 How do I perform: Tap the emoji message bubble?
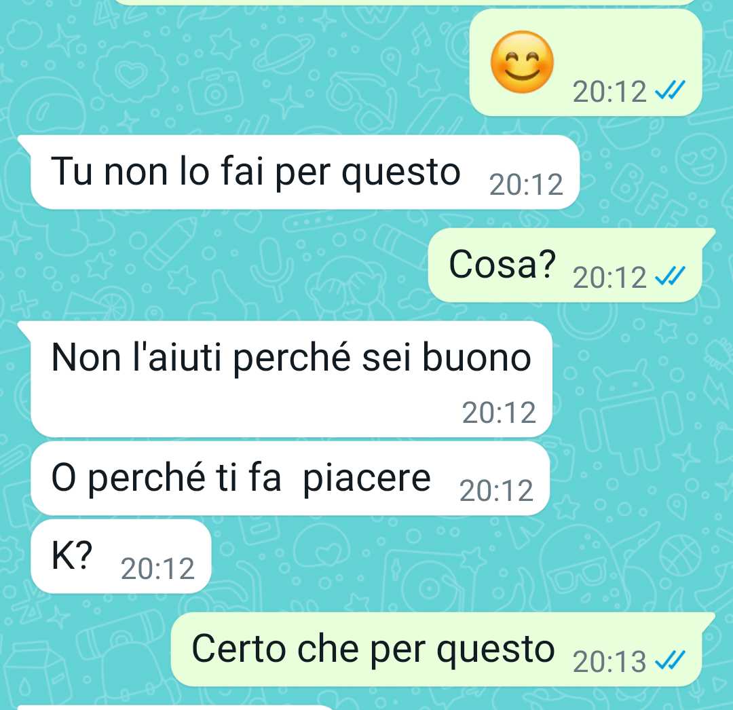(x=586, y=62)
